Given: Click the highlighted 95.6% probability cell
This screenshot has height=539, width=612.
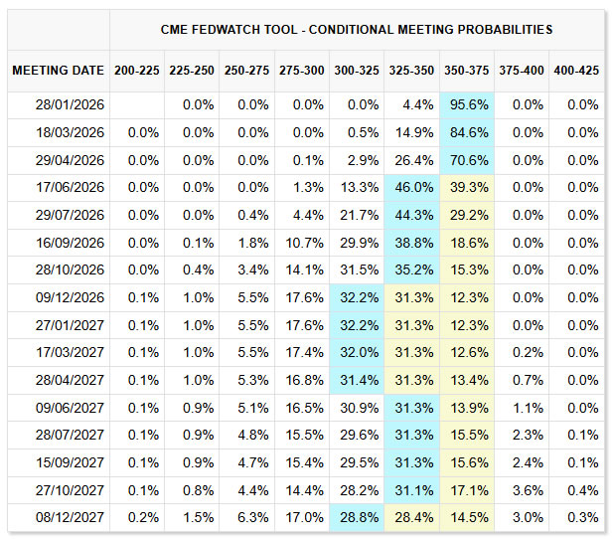Looking at the screenshot, I should (469, 105).
